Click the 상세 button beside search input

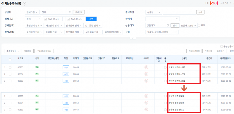pos(200,12)
